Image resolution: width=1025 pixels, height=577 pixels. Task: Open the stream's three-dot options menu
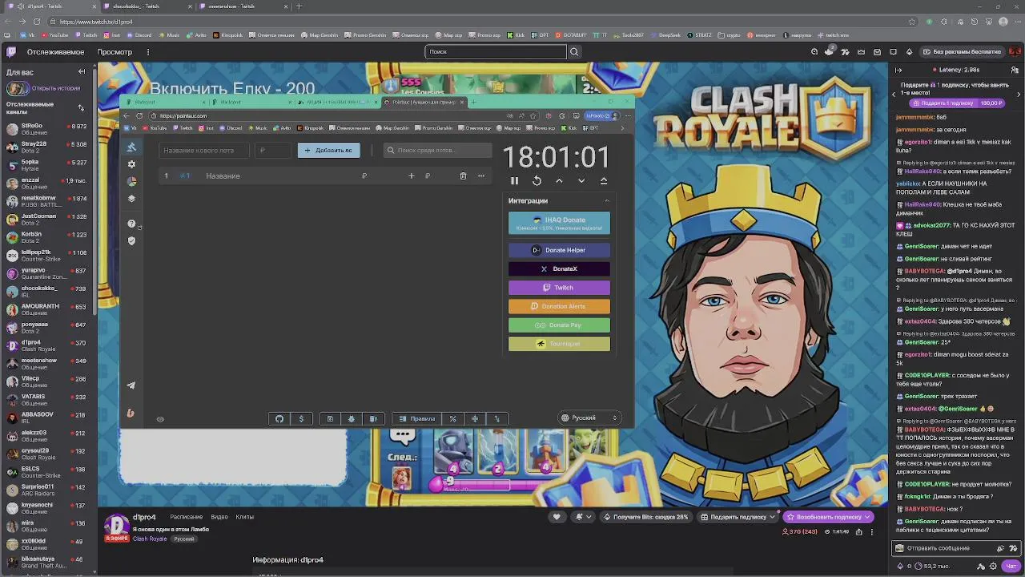[872, 531]
